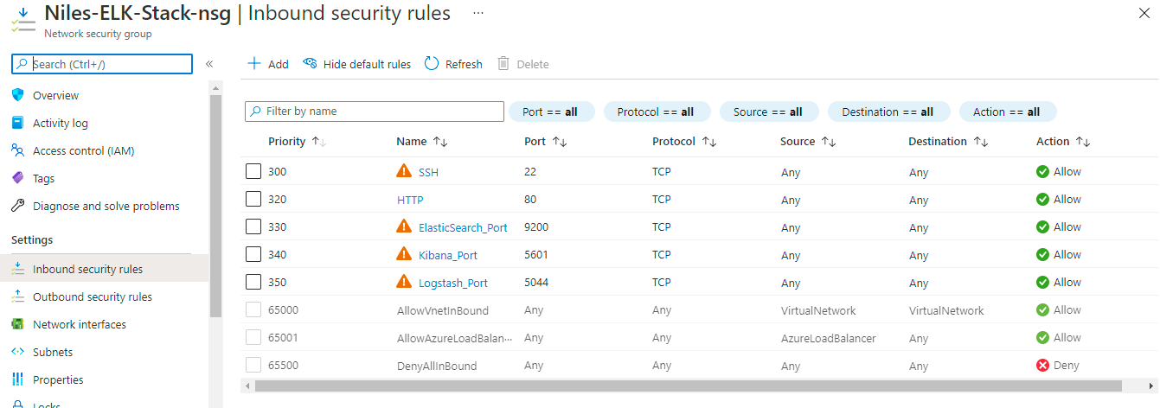Click the Hide default rules eye icon
1160x408 pixels.
(310, 64)
